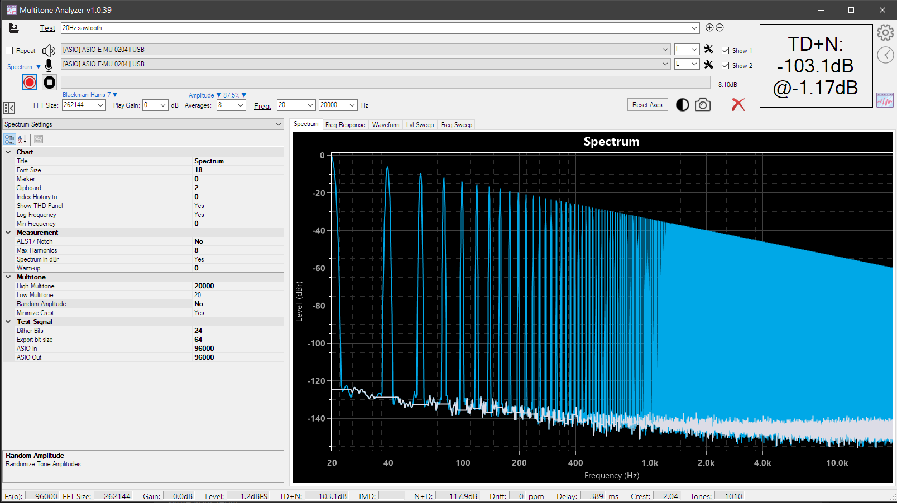This screenshot has width=897, height=503.
Task: Collapse the Chart property group
Action: coord(8,152)
